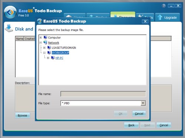185x138 pixels.
Task: Click the File name input field
Action: coord(103,94)
